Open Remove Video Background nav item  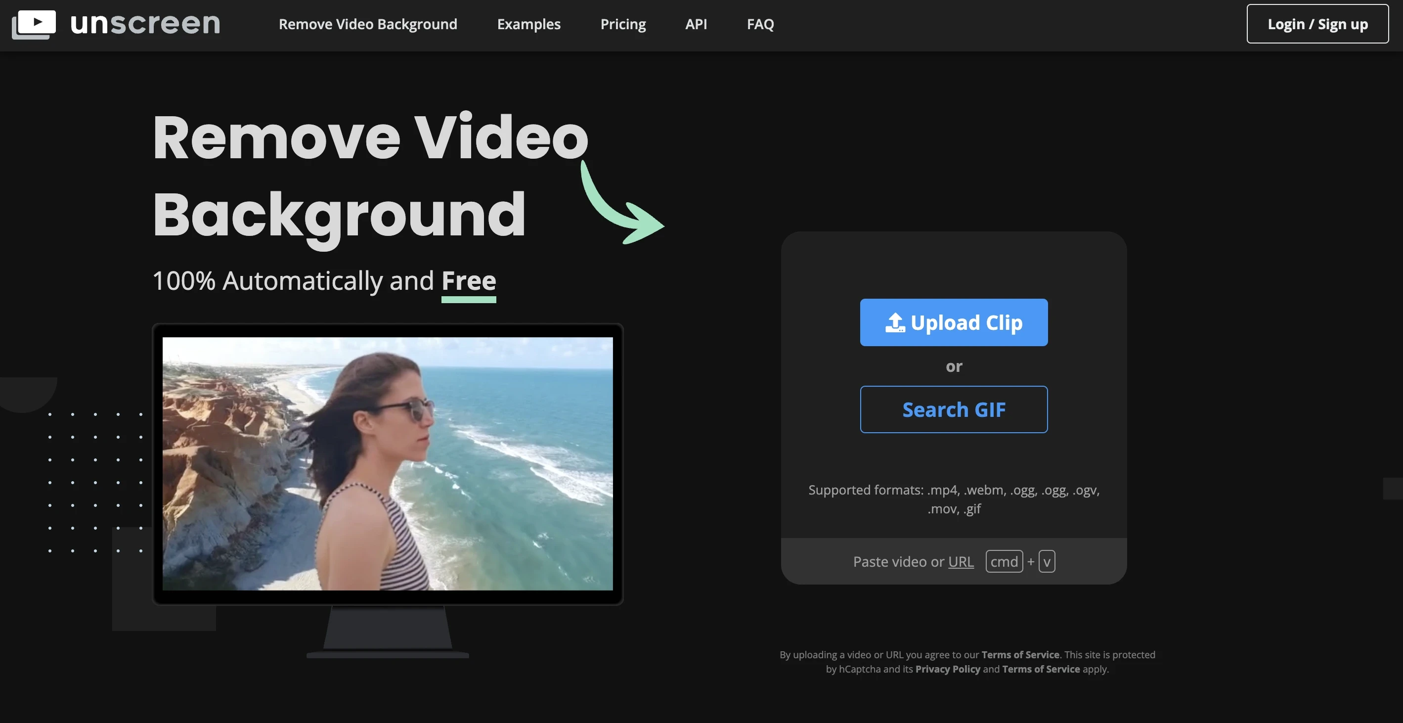(368, 24)
